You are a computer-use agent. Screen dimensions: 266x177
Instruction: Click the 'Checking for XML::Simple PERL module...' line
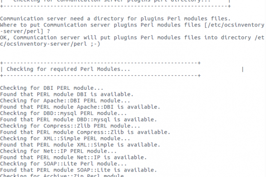(x=65, y=139)
